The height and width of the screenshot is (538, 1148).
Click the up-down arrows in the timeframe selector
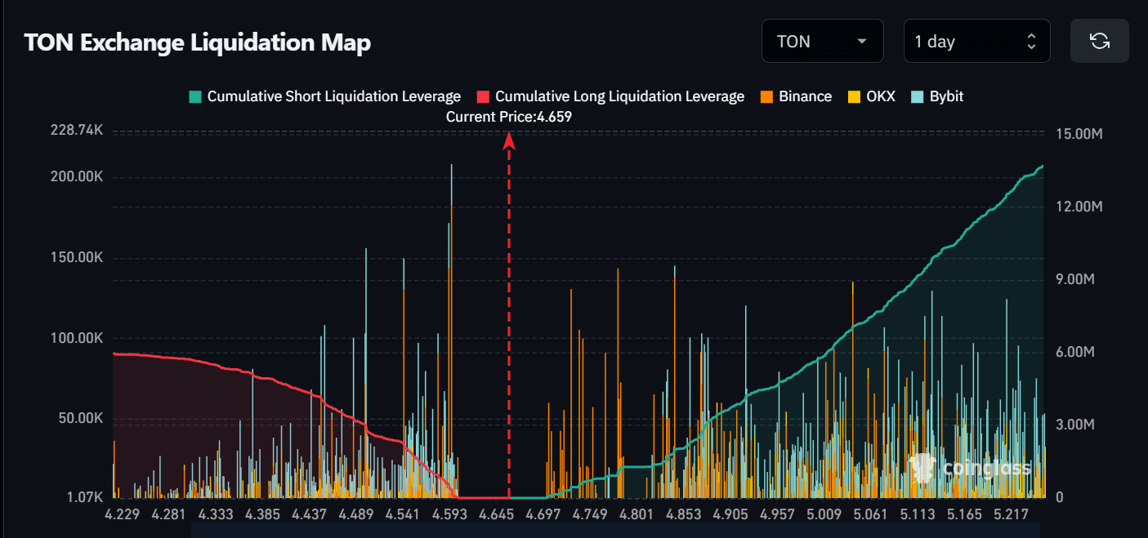(x=1031, y=41)
